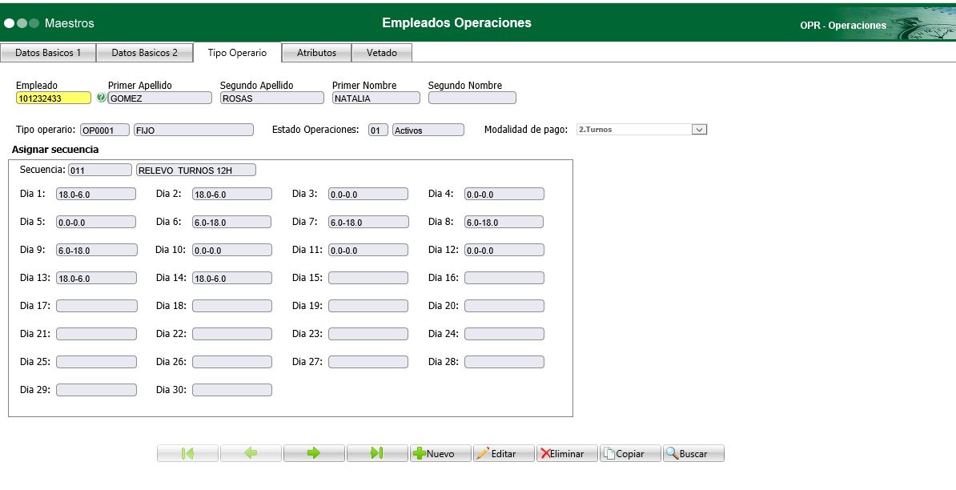Screen dimensions: 956x490
Task: Click the Dia 3 field
Action: click(x=368, y=194)
